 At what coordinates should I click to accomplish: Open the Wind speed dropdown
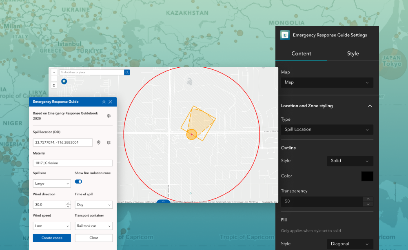[x=52, y=226]
